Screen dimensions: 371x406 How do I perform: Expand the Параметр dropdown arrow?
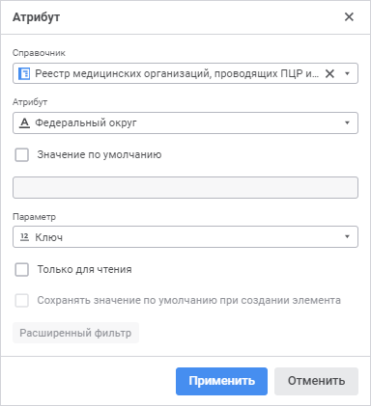(x=347, y=237)
